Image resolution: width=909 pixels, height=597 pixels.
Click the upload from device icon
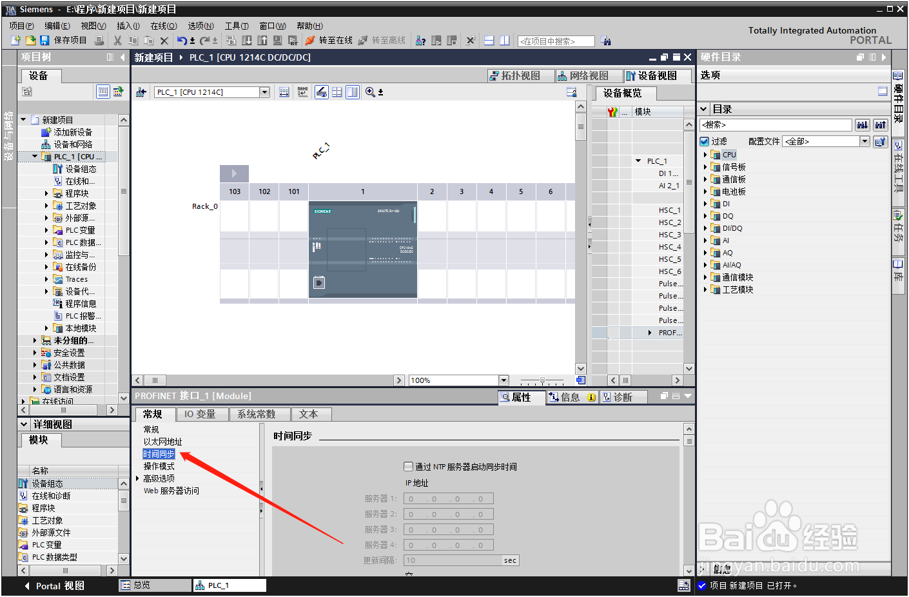point(262,41)
